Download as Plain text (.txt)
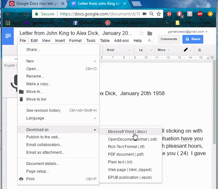Image resolution: width=218 pixels, height=189 pixels. 131,162
